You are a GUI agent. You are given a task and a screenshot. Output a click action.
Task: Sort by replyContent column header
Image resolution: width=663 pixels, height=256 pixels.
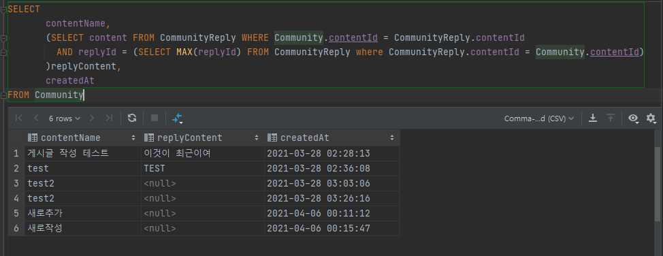coord(203,138)
